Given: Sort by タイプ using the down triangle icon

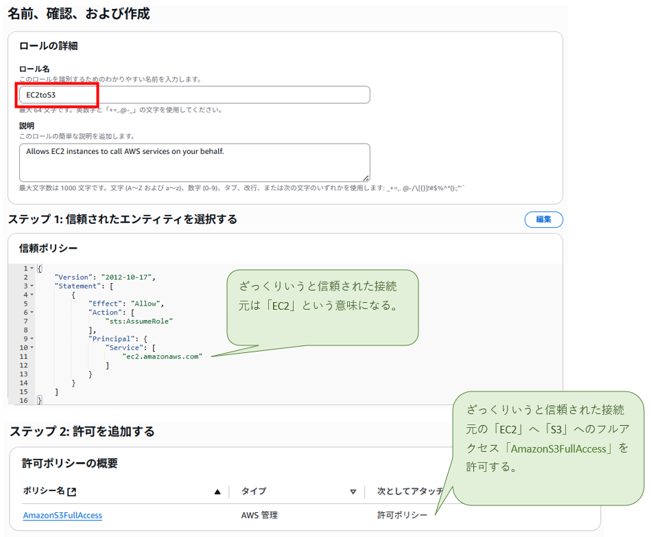Looking at the screenshot, I should point(353,492).
